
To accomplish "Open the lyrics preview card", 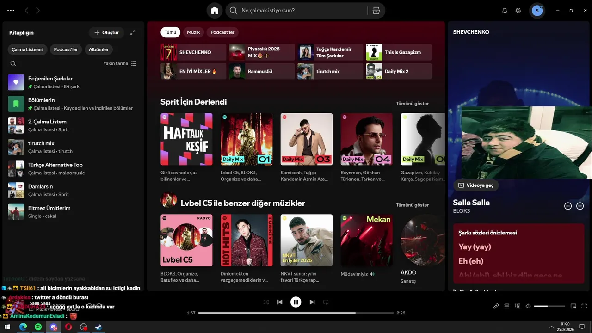I will click(x=518, y=253).
